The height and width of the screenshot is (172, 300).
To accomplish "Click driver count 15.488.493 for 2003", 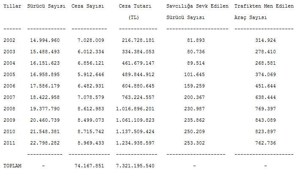I will [x=45, y=52].
